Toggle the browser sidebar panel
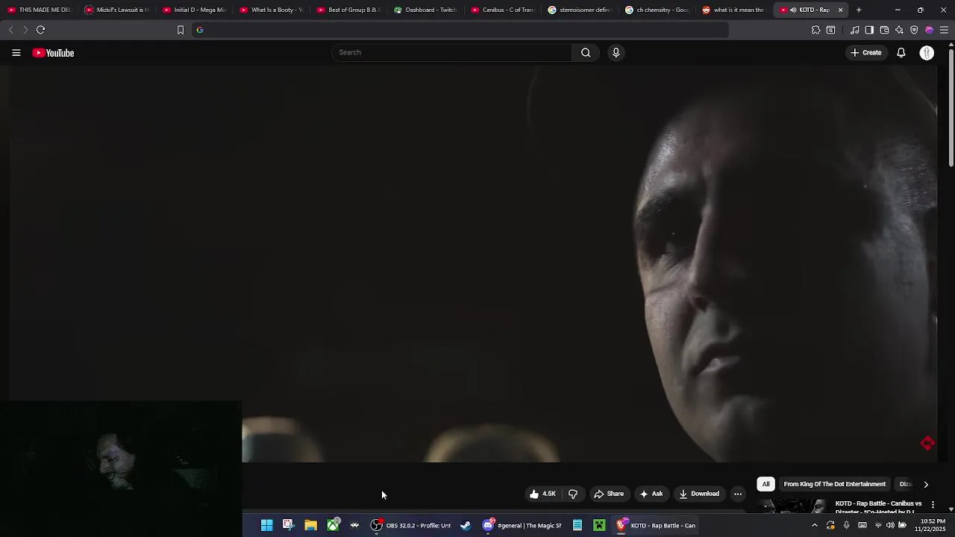 click(x=869, y=30)
